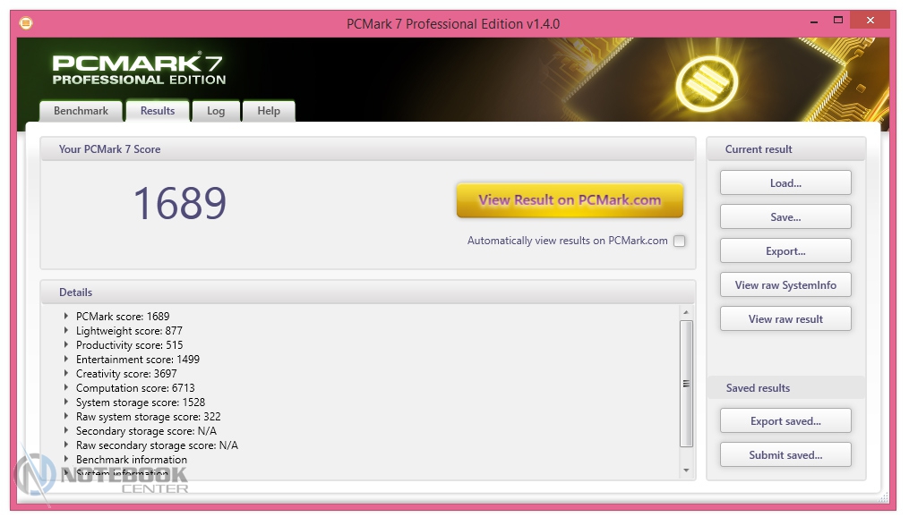
Task: Enable automatically view results on PCMark.com checkbox
Action: coord(680,241)
